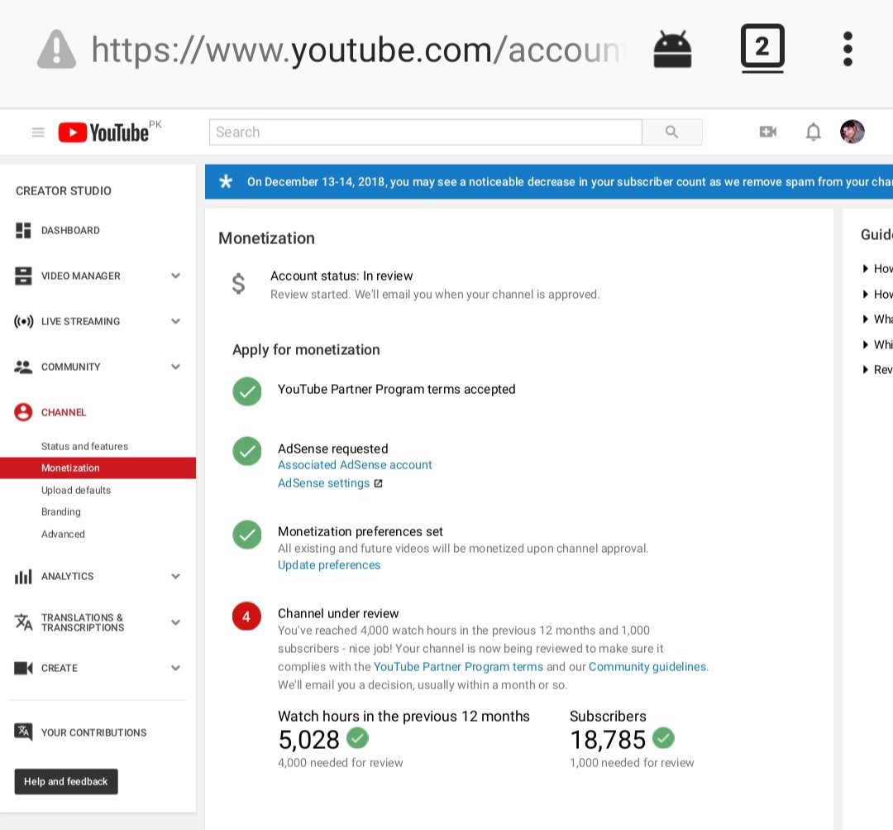Open the account avatar menu
Viewport: 893px width, 830px height.
click(x=852, y=132)
